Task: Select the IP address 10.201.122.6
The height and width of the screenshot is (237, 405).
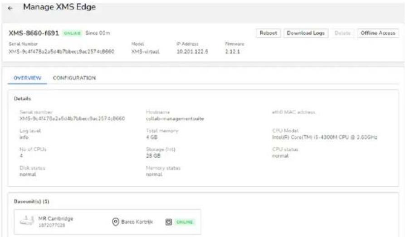Action: pyautogui.click(x=192, y=52)
